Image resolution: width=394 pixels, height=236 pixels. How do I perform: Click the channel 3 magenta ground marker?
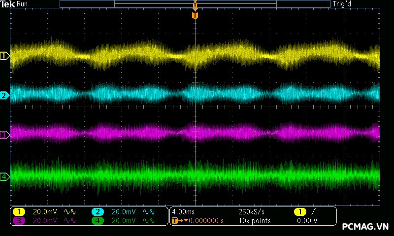point(4,134)
